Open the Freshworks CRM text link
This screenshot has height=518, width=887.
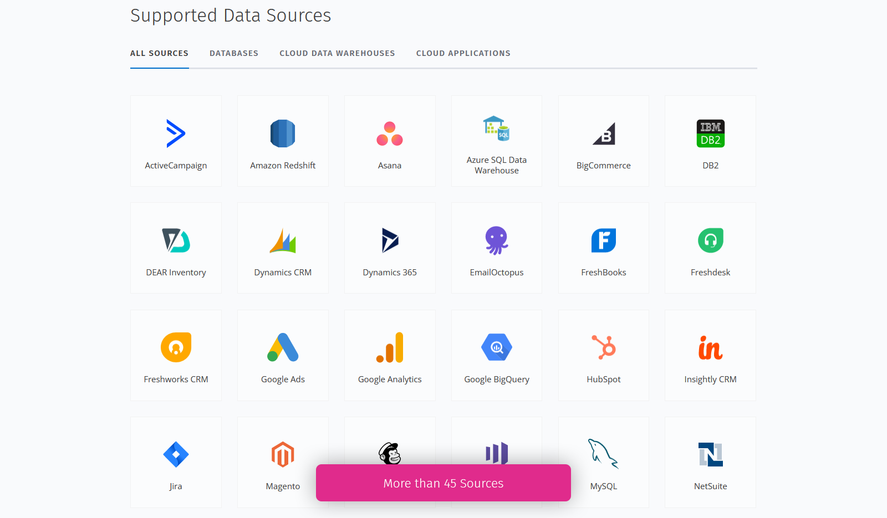176,379
